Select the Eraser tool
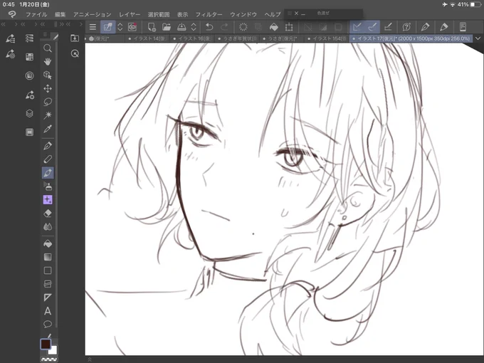484x363 pixels. (48, 214)
